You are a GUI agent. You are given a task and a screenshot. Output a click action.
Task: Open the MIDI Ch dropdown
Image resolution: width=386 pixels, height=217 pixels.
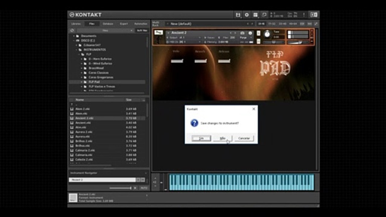tap(184, 42)
